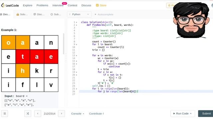Open the Contribute link
Image resolution: width=213 pixels, height=119 pixels.
pyautogui.click(x=96, y=114)
